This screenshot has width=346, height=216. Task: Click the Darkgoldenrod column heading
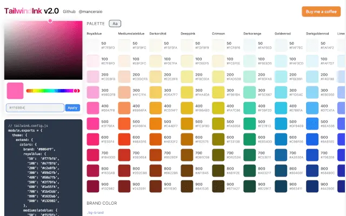317,33
